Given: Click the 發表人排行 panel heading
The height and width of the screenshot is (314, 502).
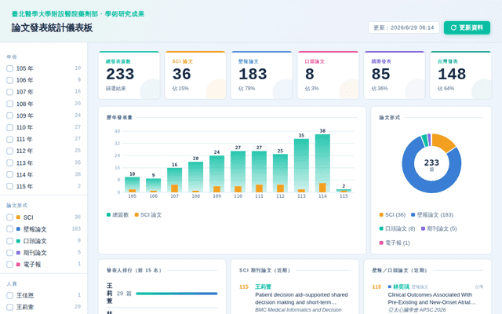Looking at the screenshot, I should coord(134,270).
